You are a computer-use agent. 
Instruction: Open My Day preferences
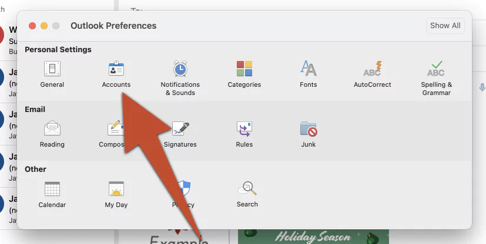click(x=116, y=195)
